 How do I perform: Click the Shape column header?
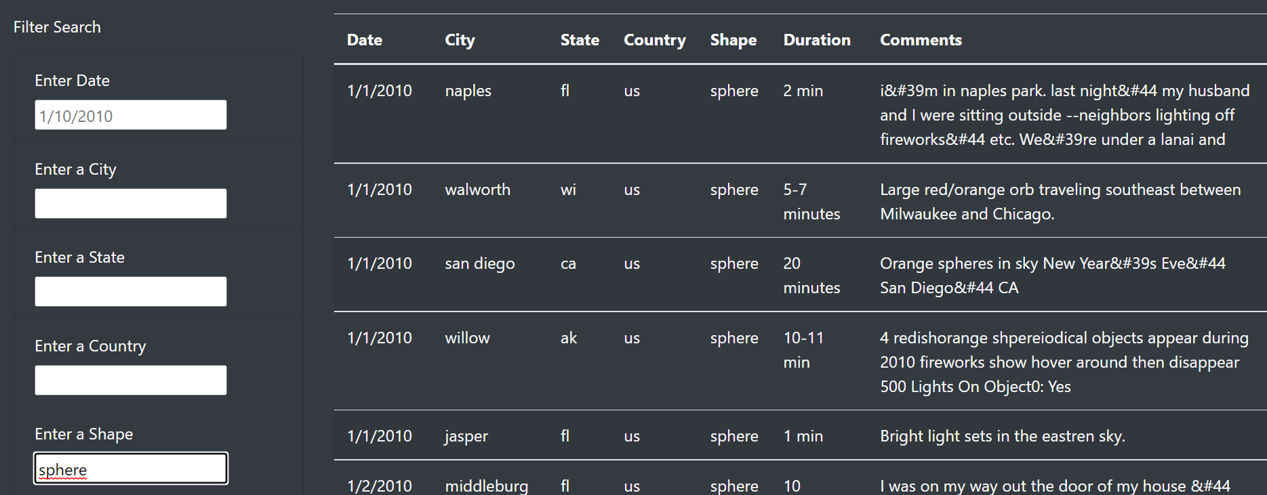733,40
